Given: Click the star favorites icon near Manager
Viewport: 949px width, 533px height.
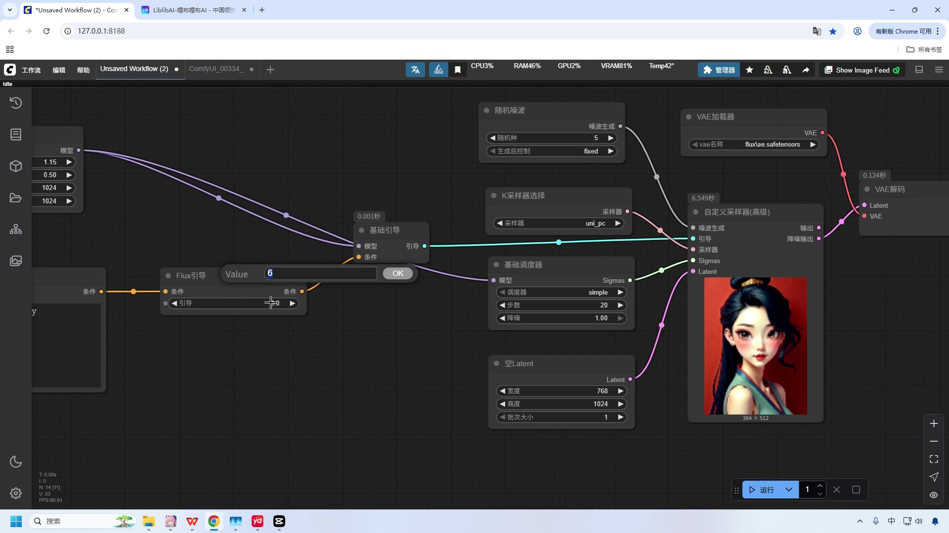Looking at the screenshot, I should click(749, 70).
